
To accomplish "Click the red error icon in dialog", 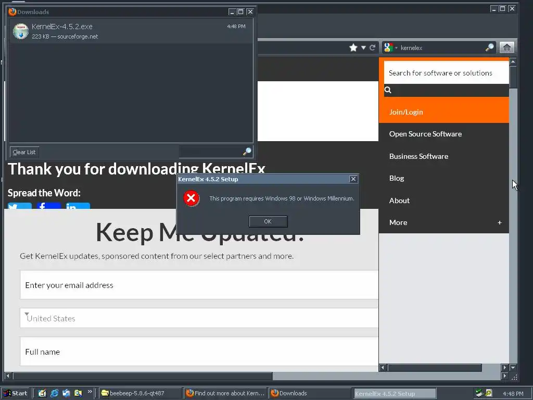I will click(x=192, y=198).
